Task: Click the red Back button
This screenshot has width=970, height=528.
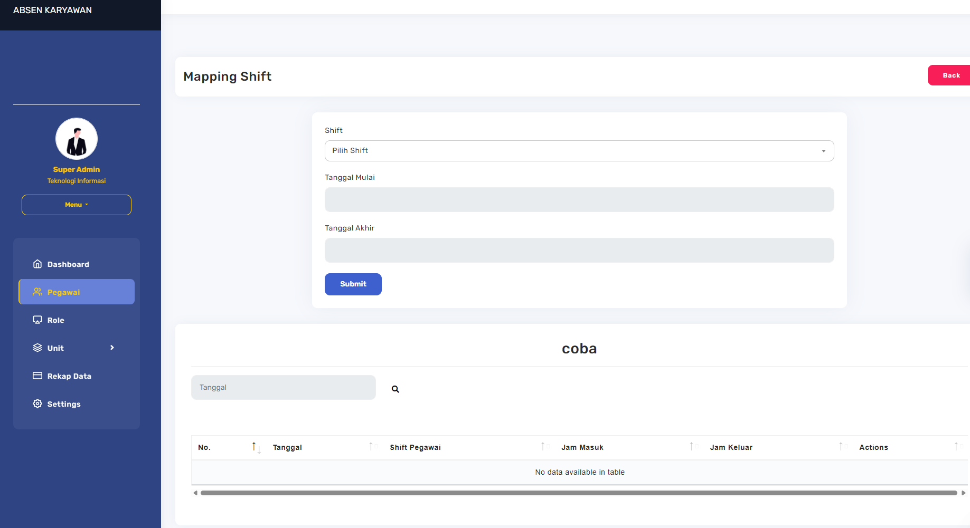Action: pos(950,75)
